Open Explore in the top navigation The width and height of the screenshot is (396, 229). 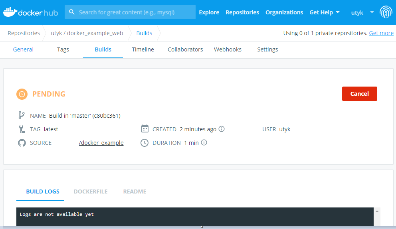pos(209,12)
